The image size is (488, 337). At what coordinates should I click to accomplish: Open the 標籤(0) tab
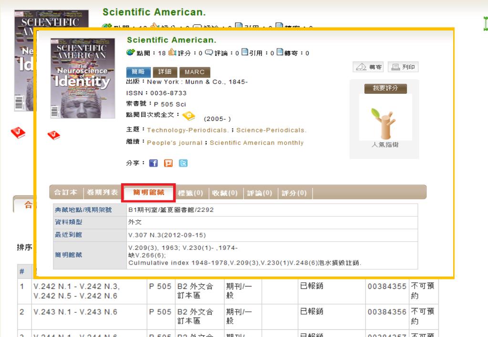click(190, 193)
